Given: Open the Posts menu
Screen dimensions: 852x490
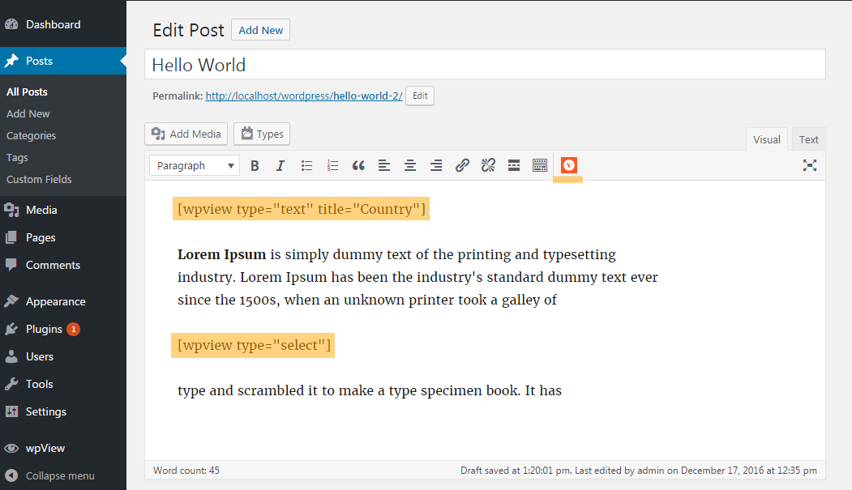Looking at the screenshot, I should [x=63, y=61].
